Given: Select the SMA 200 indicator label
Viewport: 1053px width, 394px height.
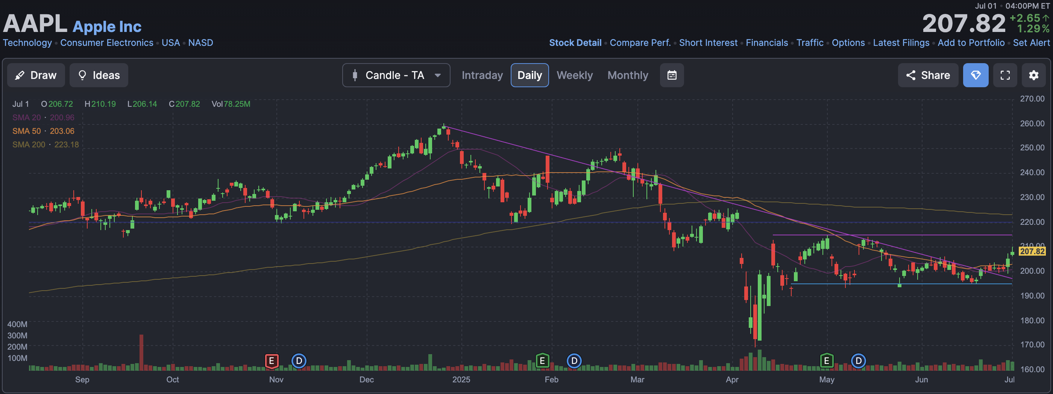Looking at the screenshot, I should [x=29, y=144].
